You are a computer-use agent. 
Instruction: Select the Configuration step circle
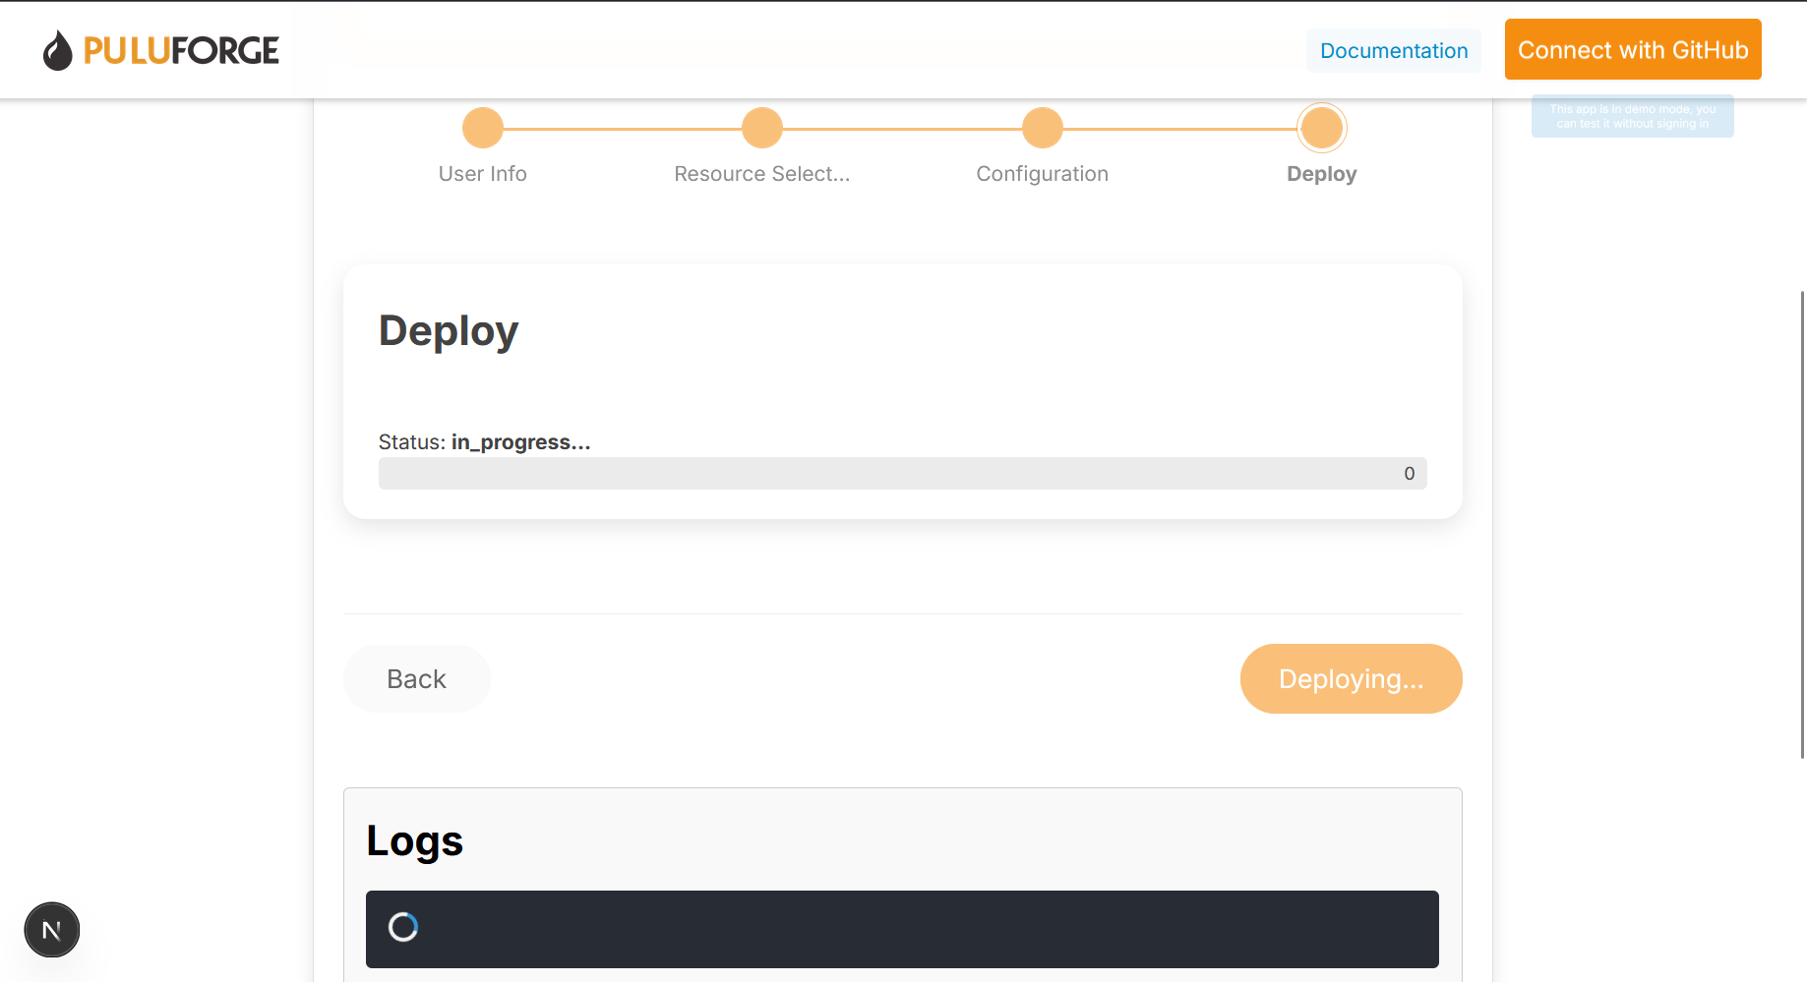(1043, 128)
